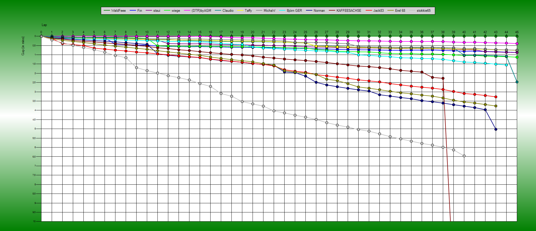Click Norman's navy point at lap 42
Image resolution: width=536 pixels, height=231 pixels.
click(485, 110)
